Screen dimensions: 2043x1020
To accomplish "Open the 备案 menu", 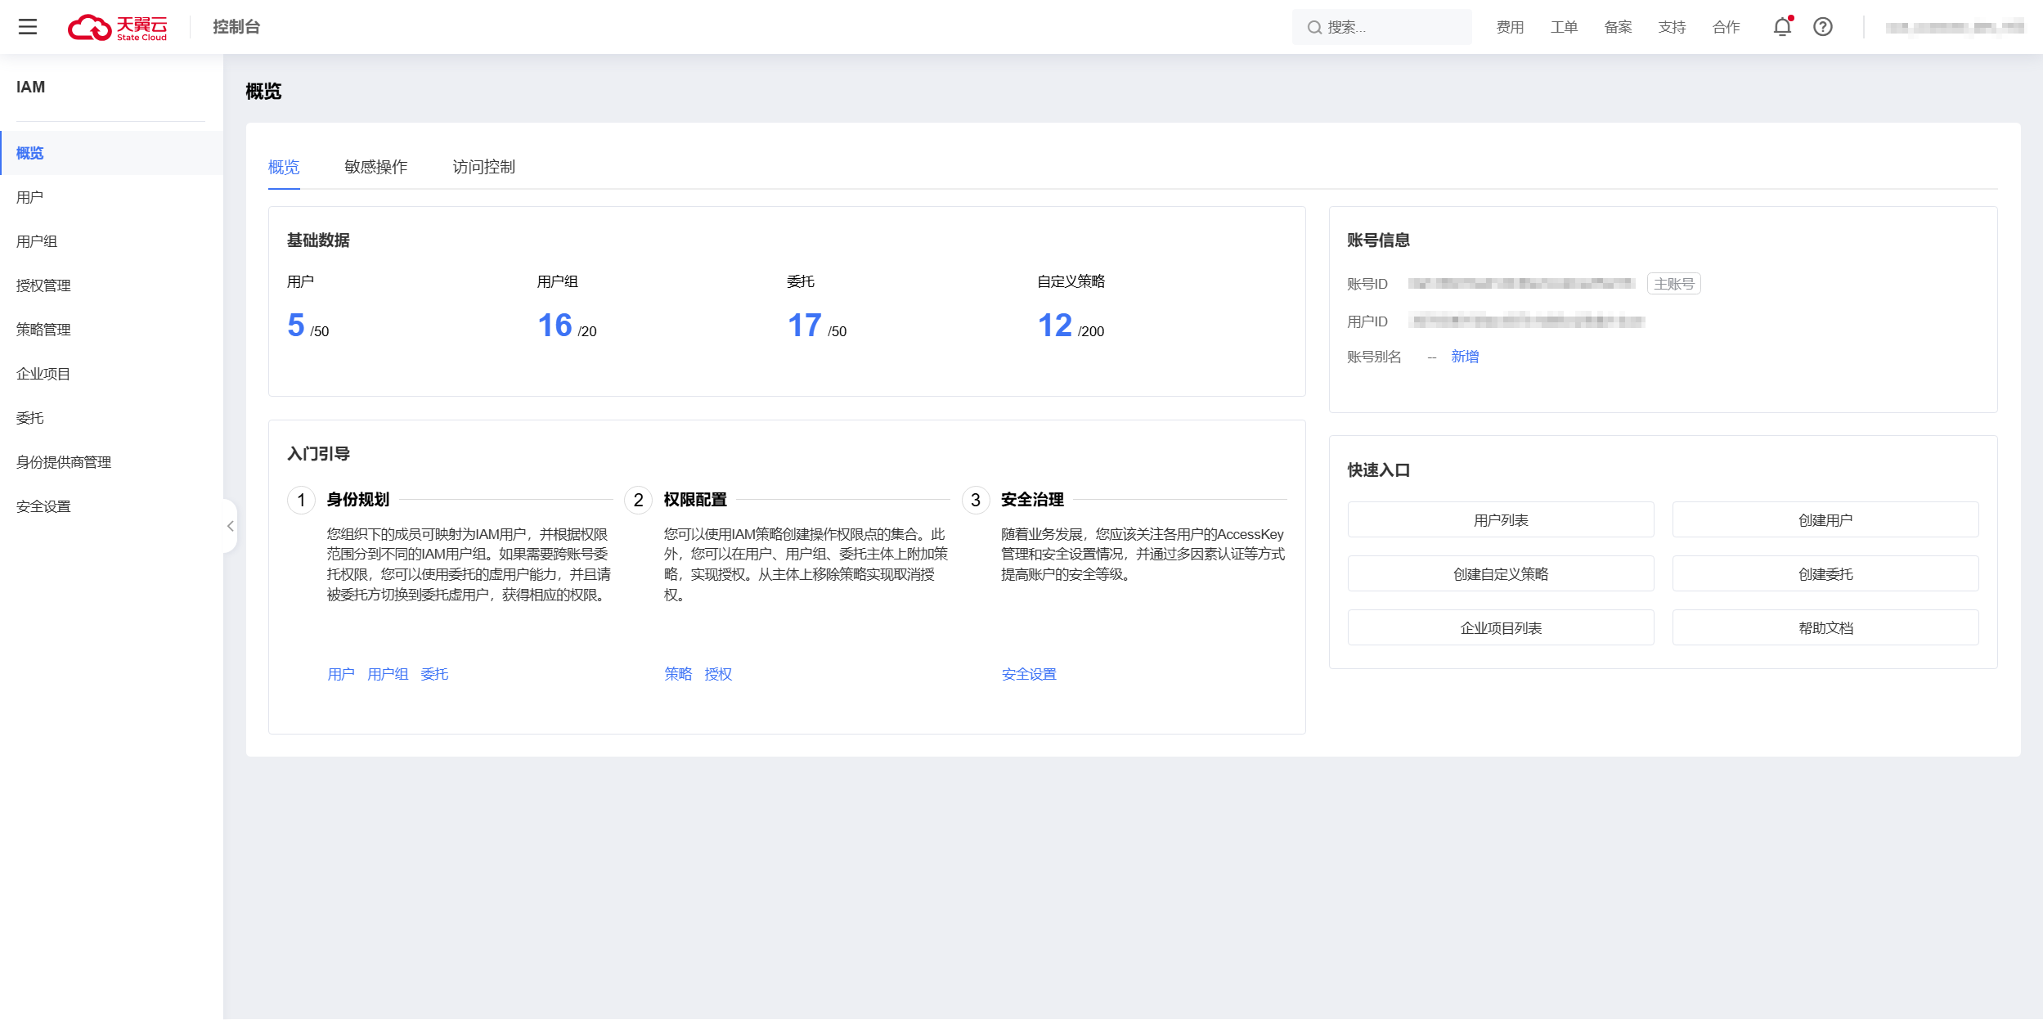I will click(1618, 27).
